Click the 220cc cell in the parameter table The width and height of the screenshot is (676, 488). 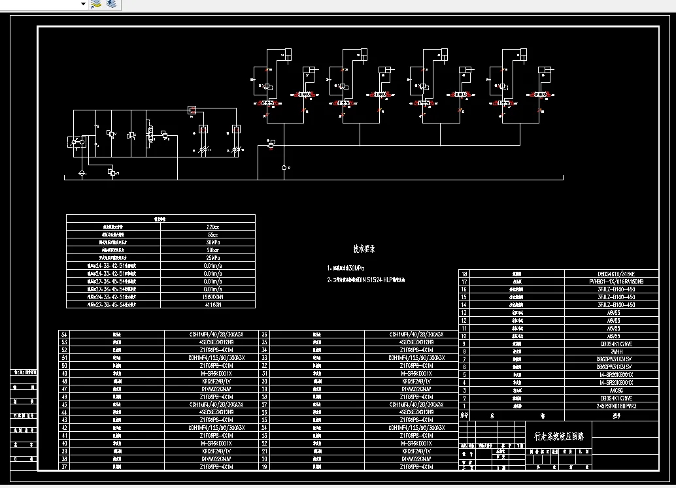212,227
